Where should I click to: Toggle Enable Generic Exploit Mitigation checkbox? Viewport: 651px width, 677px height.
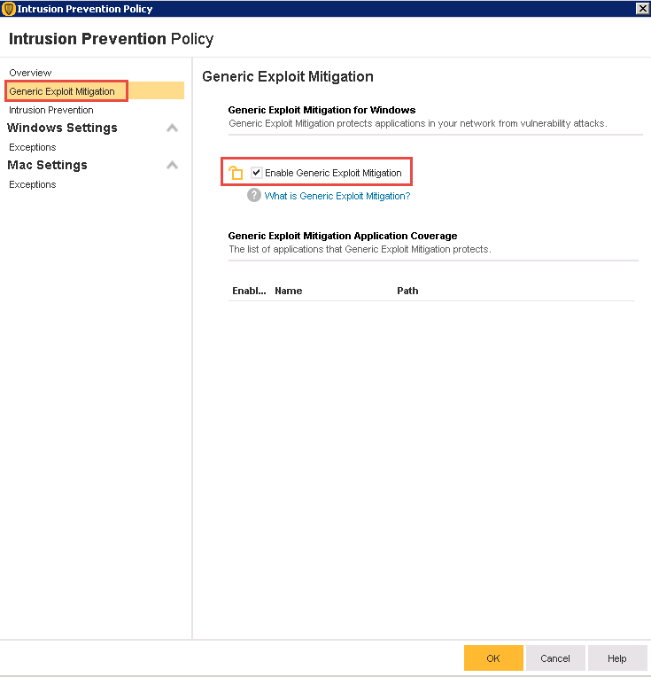click(257, 173)
